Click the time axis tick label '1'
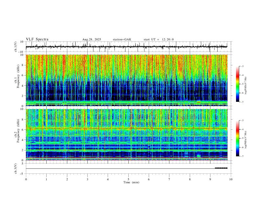 click(x=46, y=179)
